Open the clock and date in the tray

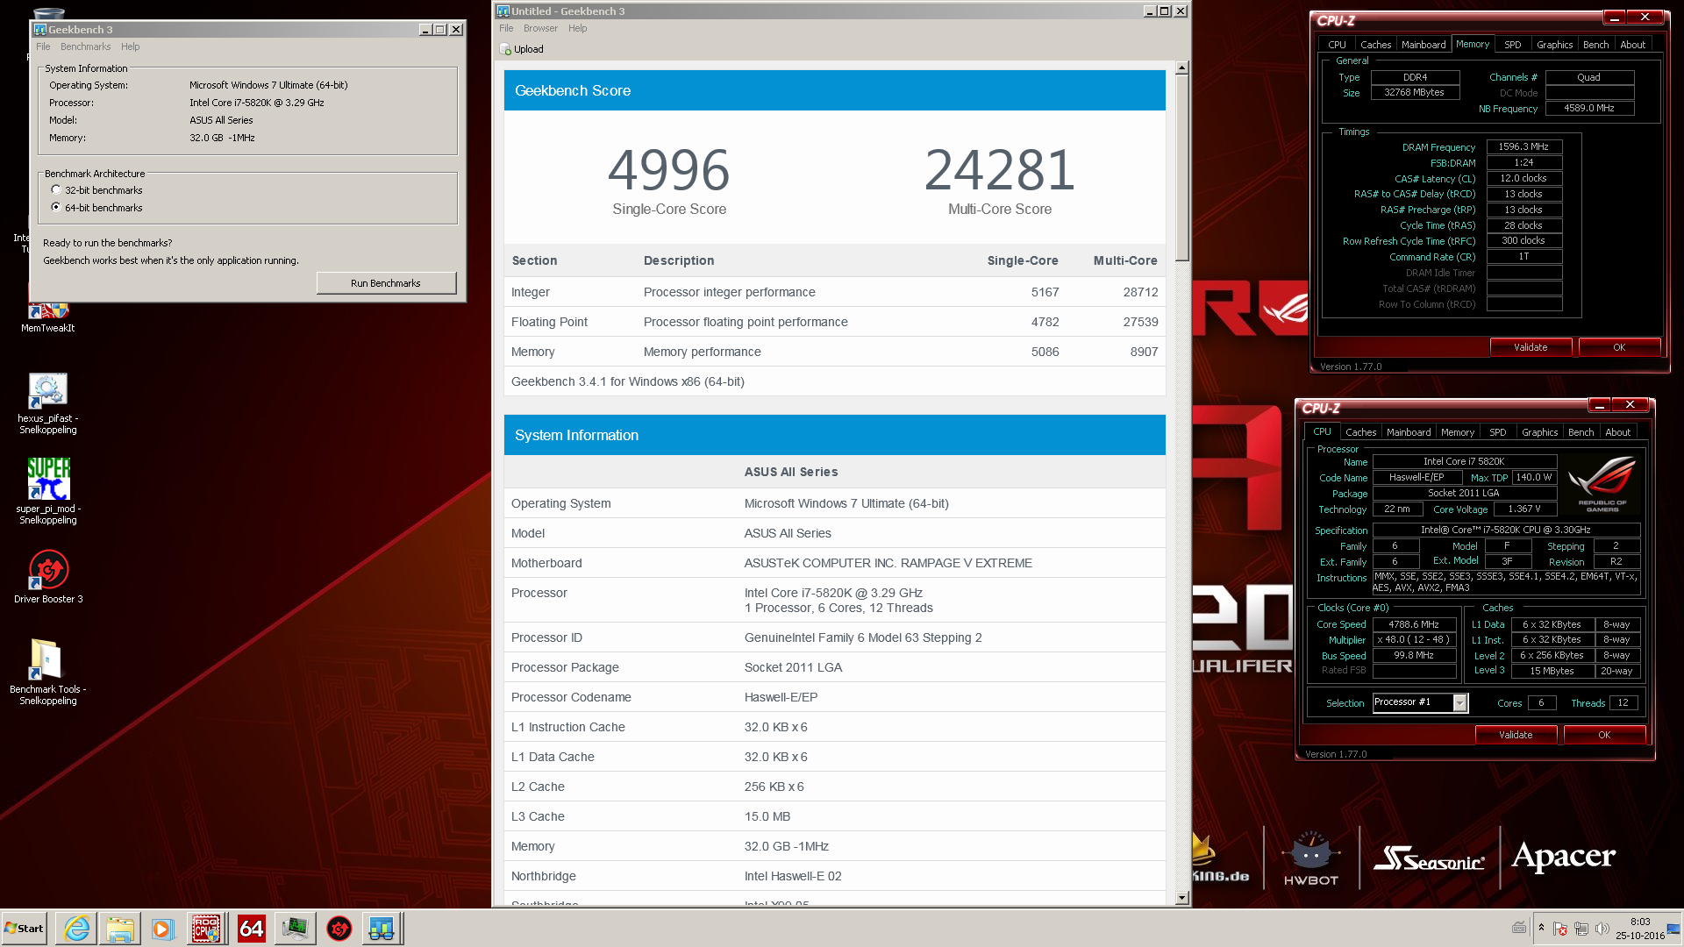coord(1640,929)
